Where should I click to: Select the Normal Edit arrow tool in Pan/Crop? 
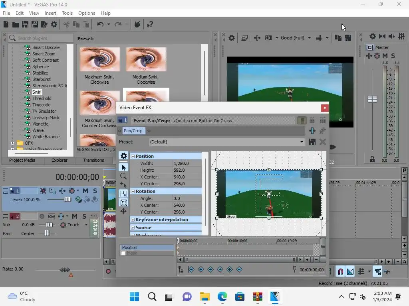pos(123,167)
